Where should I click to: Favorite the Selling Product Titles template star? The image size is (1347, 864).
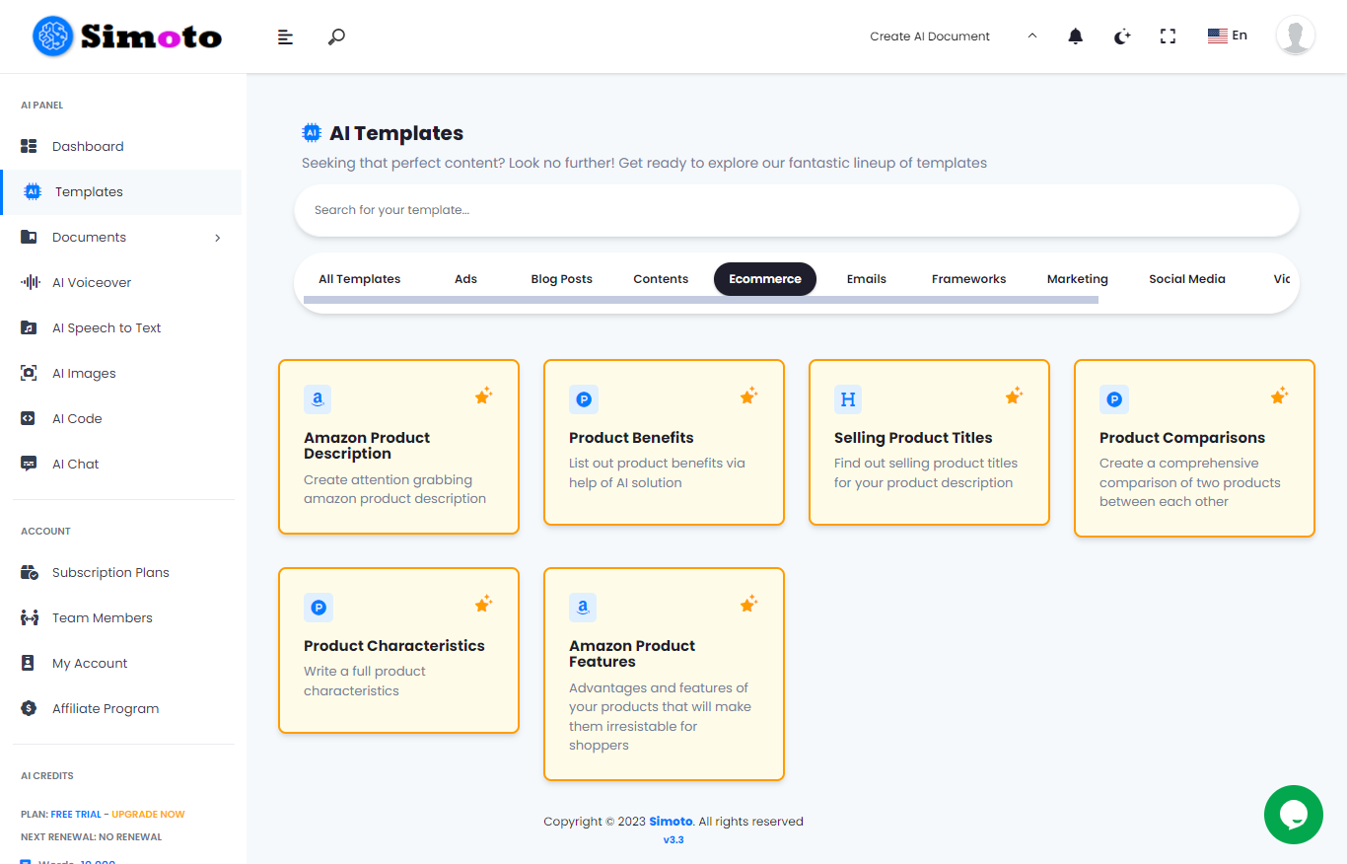pos(1014,396)
